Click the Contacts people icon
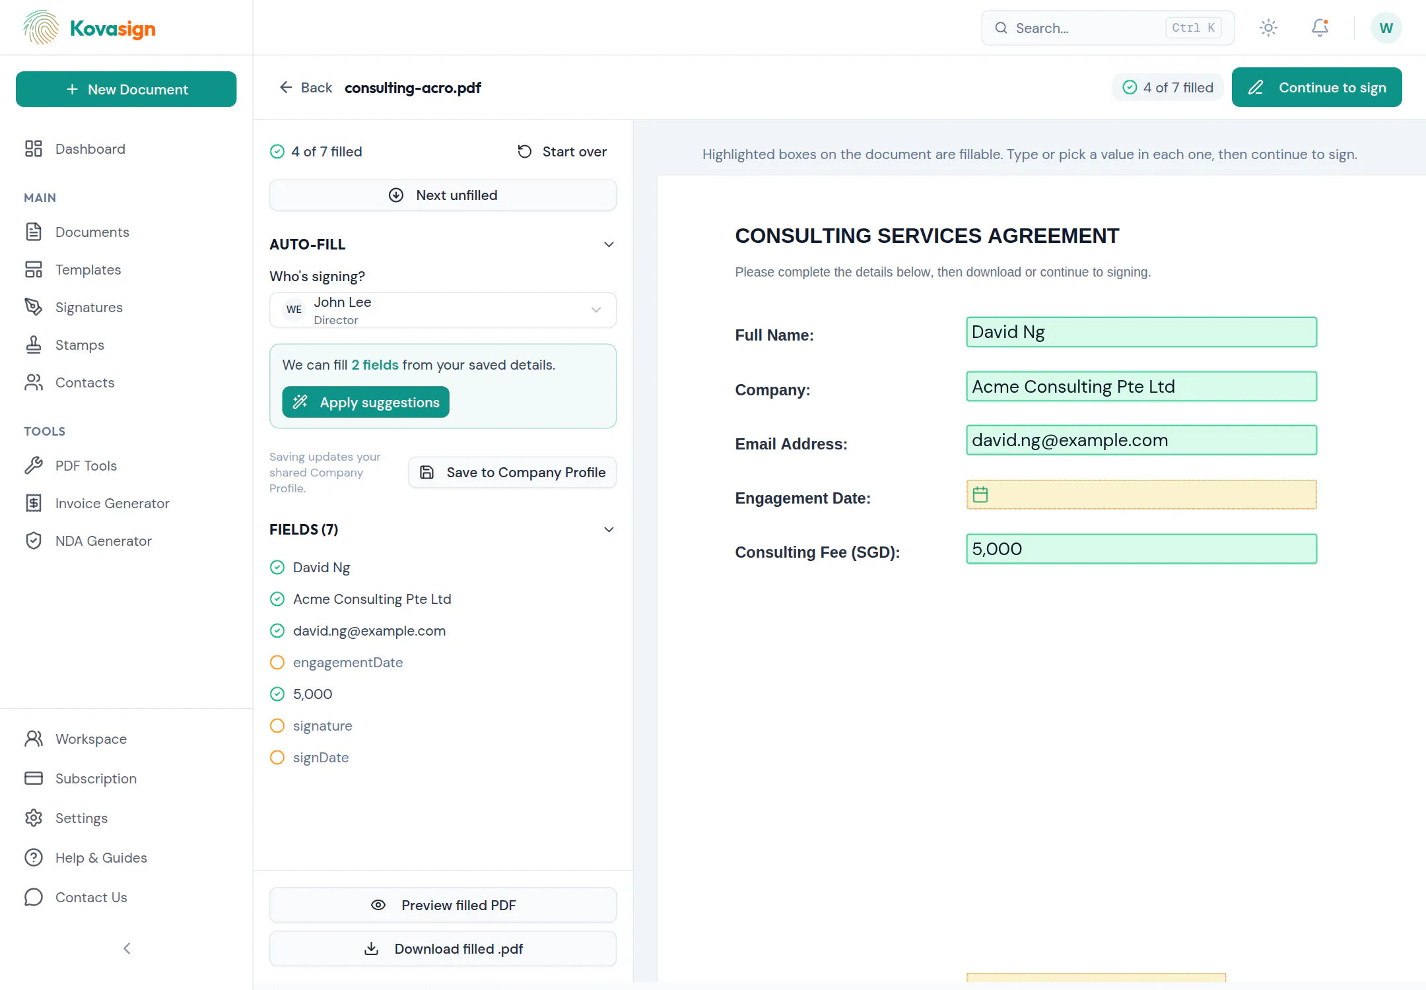Viewport: 1426px width, 990px height. click(34, 382)
